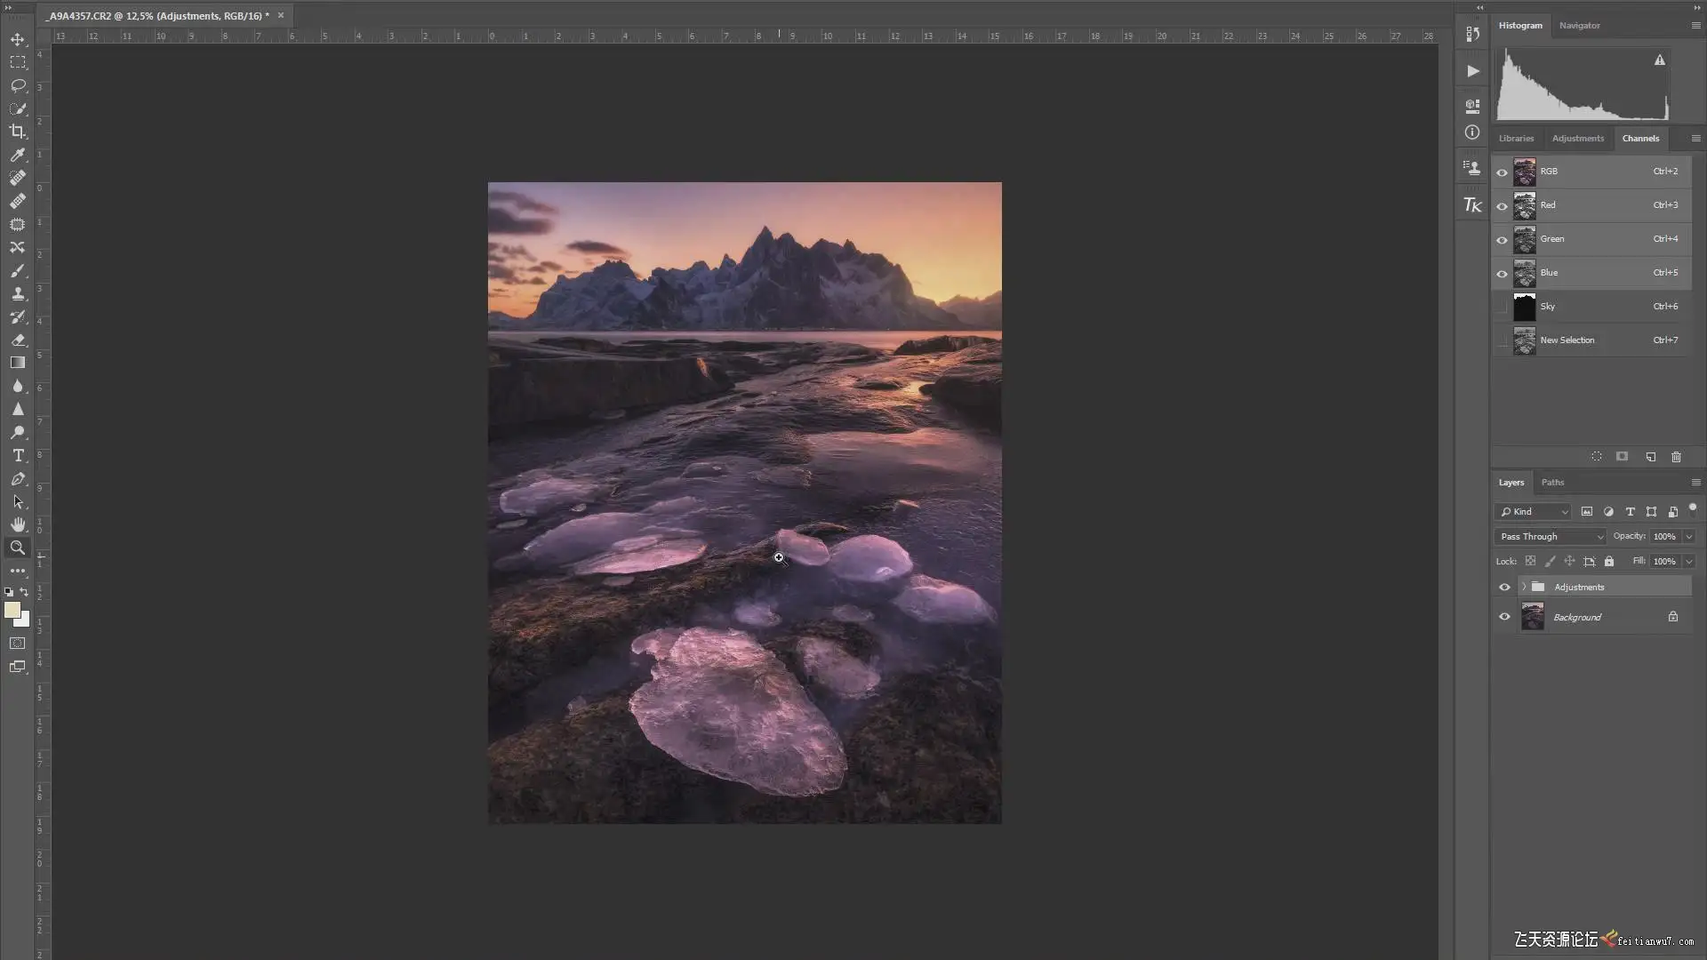Select the Lasso tool
Screen dimensions: 1707x960
click(17, 85)
